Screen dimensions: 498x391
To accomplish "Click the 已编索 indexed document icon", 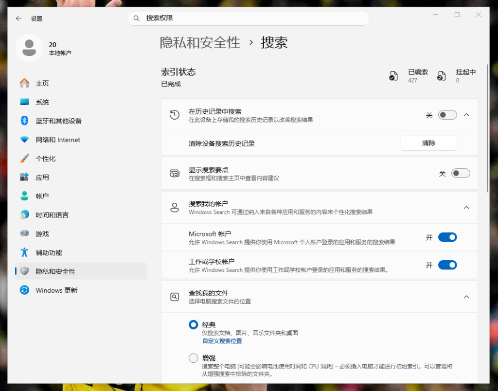I will 393,76.
